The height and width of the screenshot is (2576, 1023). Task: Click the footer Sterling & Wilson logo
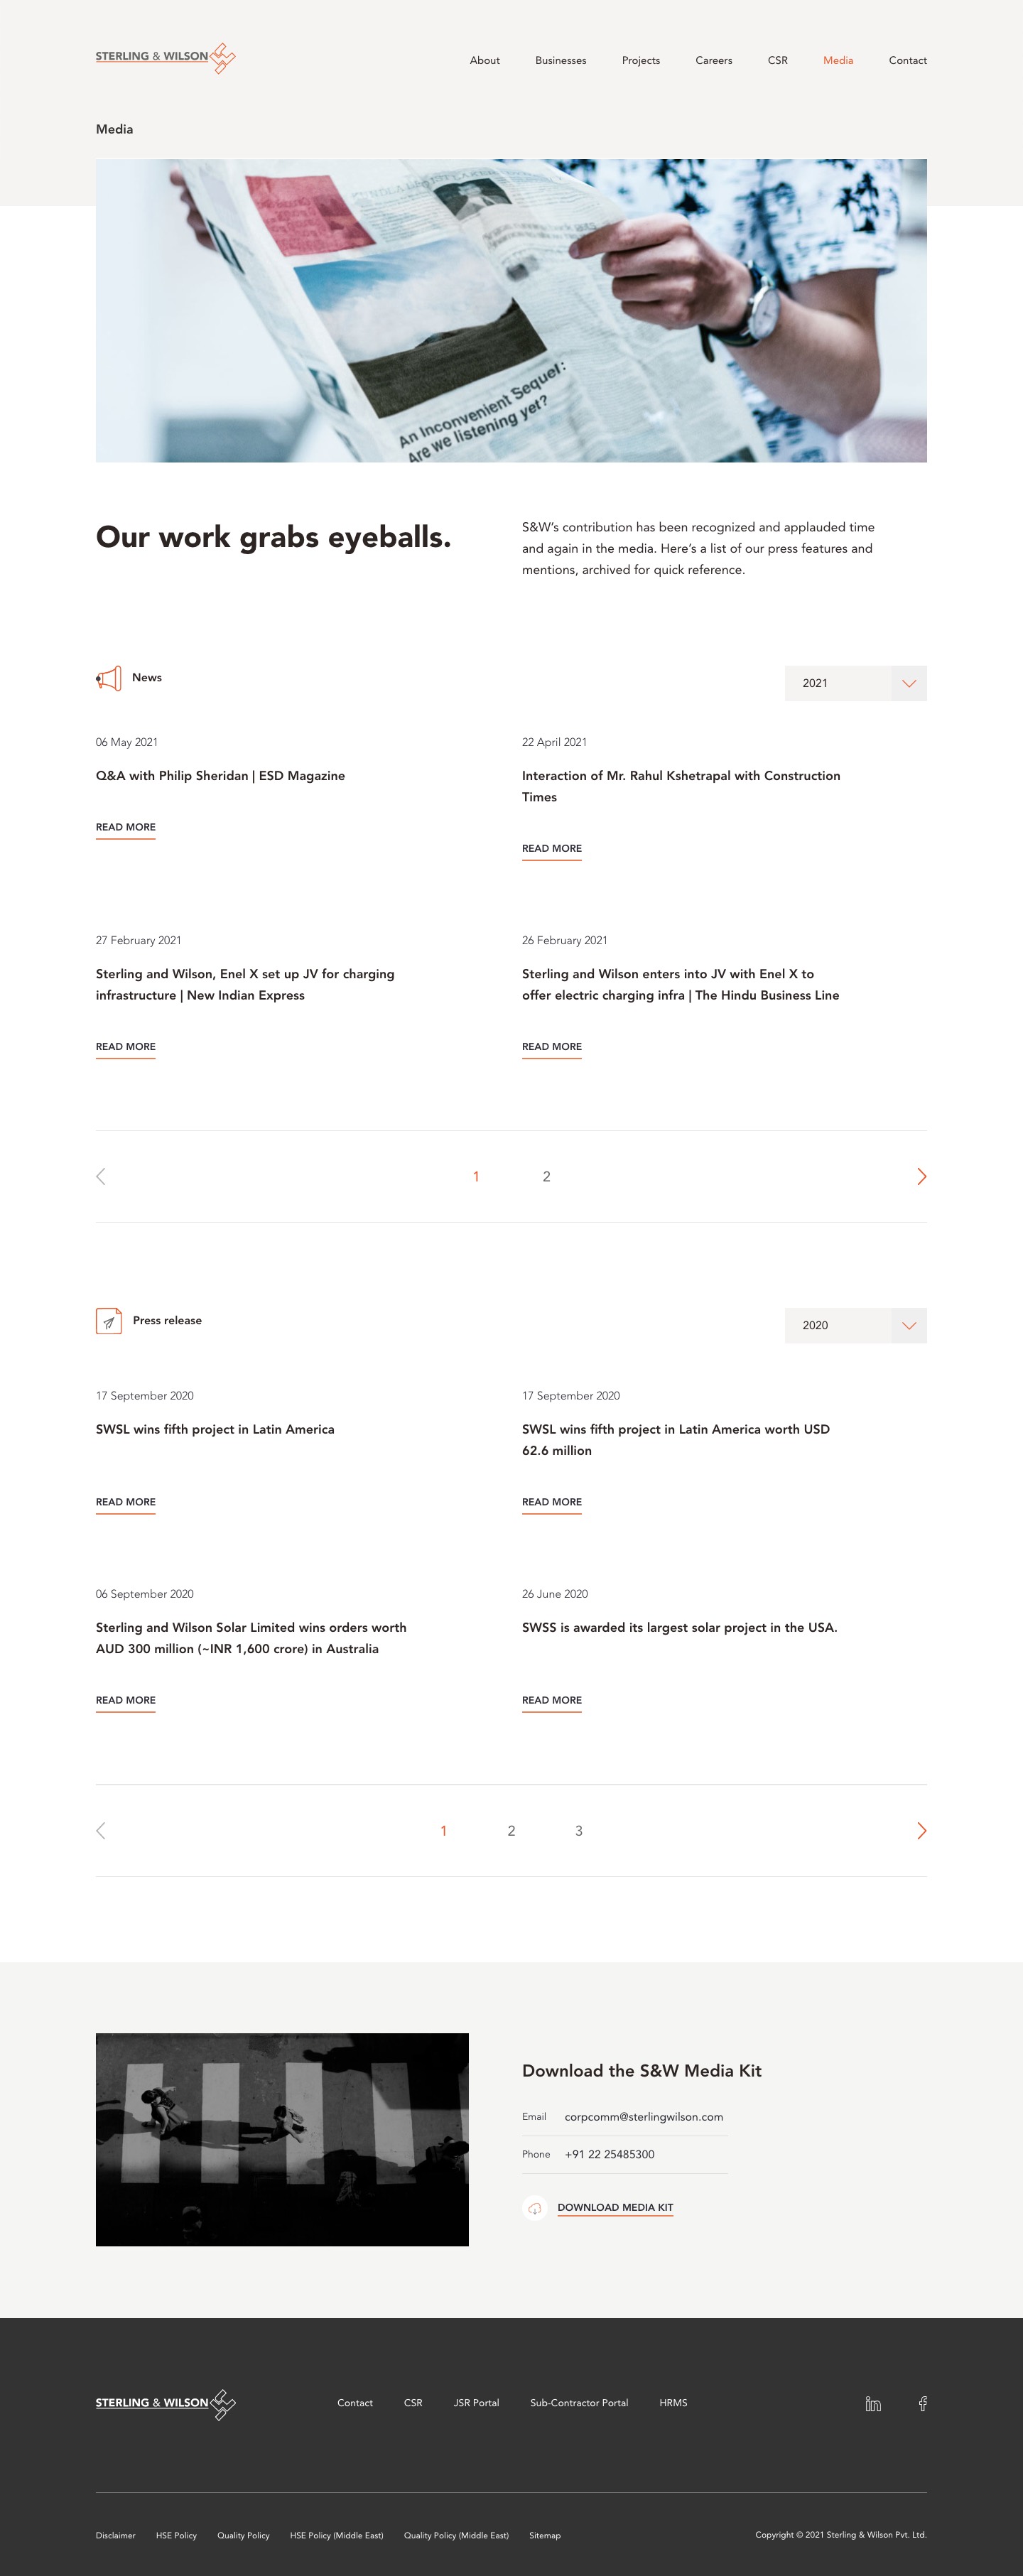pyautogui.click(x=165, y=2403)
